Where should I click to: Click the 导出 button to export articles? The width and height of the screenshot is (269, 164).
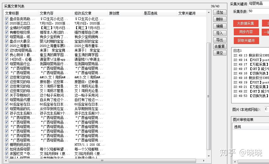(220, 40)
